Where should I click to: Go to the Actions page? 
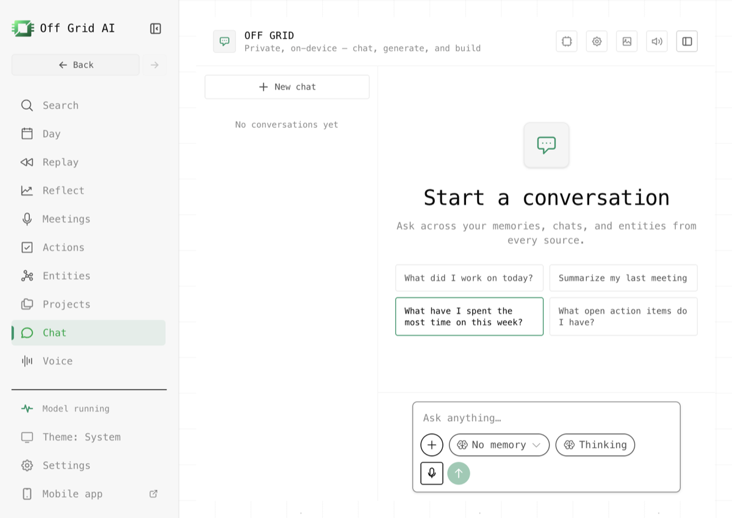click(x=88, y=247)
